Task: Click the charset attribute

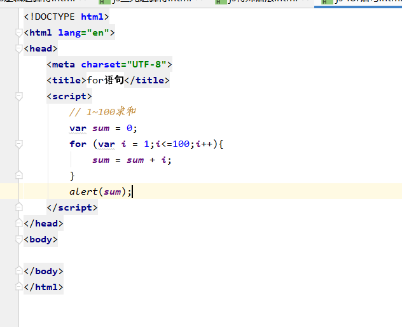Action: pyautogui.click(x=100, y=65)
